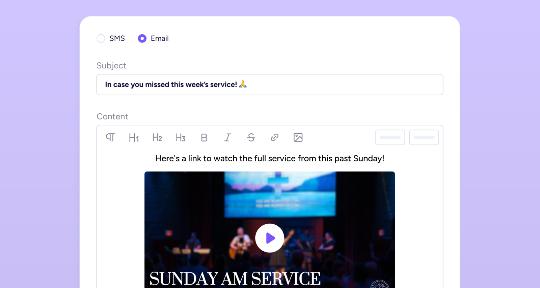The image size is (540, 288).
Task: Click the cross projection screen in the thumbnail
Action: point(280,194)
